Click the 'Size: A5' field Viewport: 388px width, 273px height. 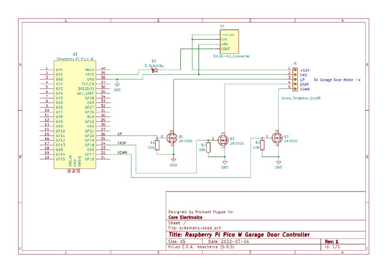point(176,242)
